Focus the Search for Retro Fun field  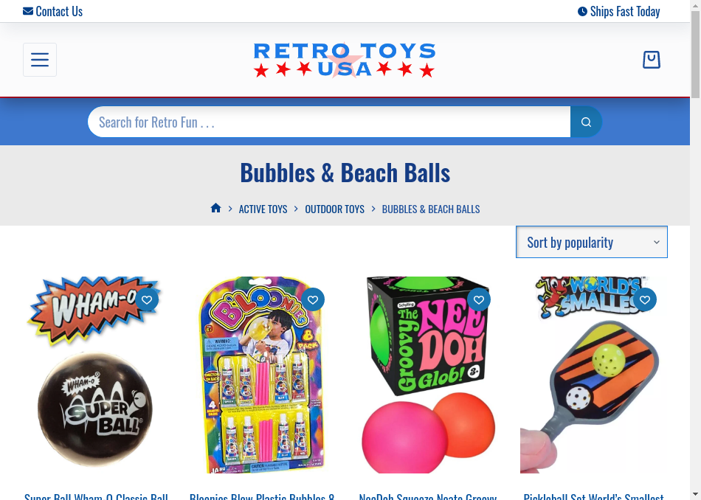tap(329, 122)
